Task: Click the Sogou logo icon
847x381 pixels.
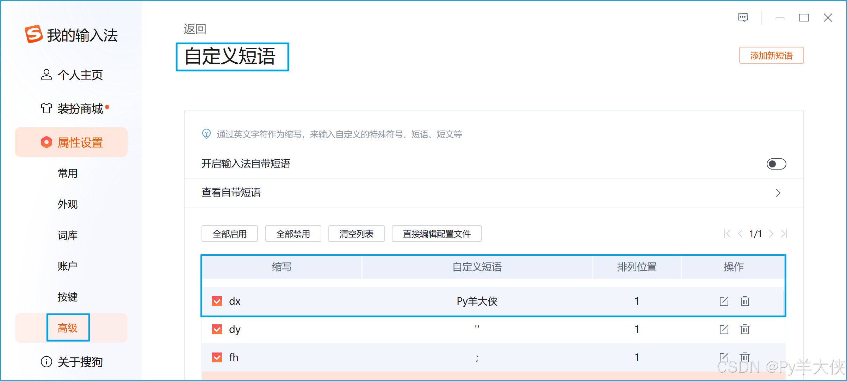Action: pos(34,34)
